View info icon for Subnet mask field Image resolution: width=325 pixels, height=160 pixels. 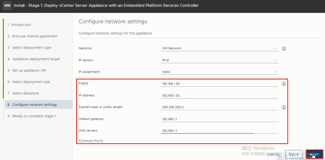(284, 107)
